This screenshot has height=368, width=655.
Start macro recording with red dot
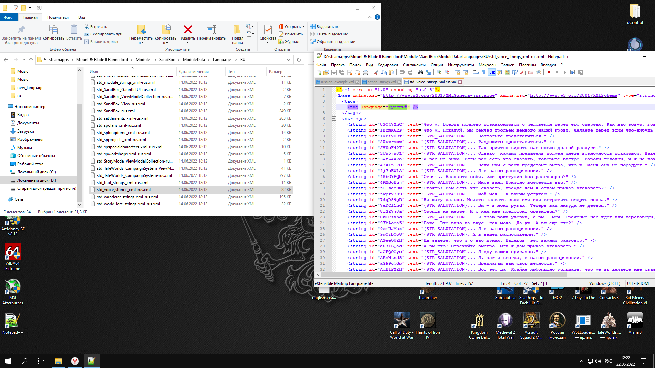click(x=549, y=72)
